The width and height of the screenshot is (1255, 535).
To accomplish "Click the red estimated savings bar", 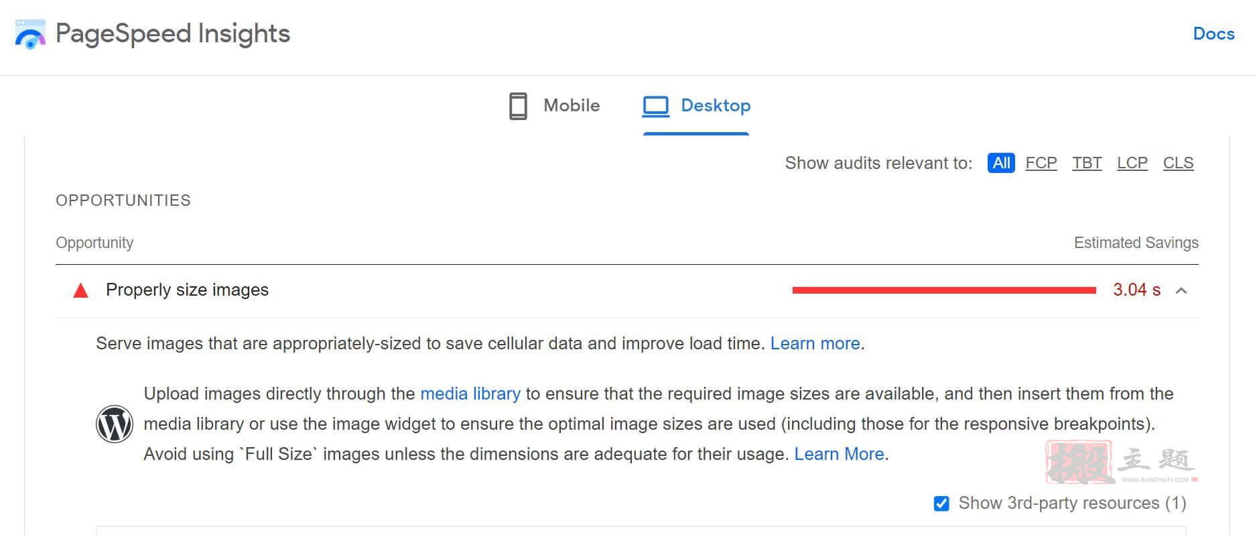I will pos(944,290).
